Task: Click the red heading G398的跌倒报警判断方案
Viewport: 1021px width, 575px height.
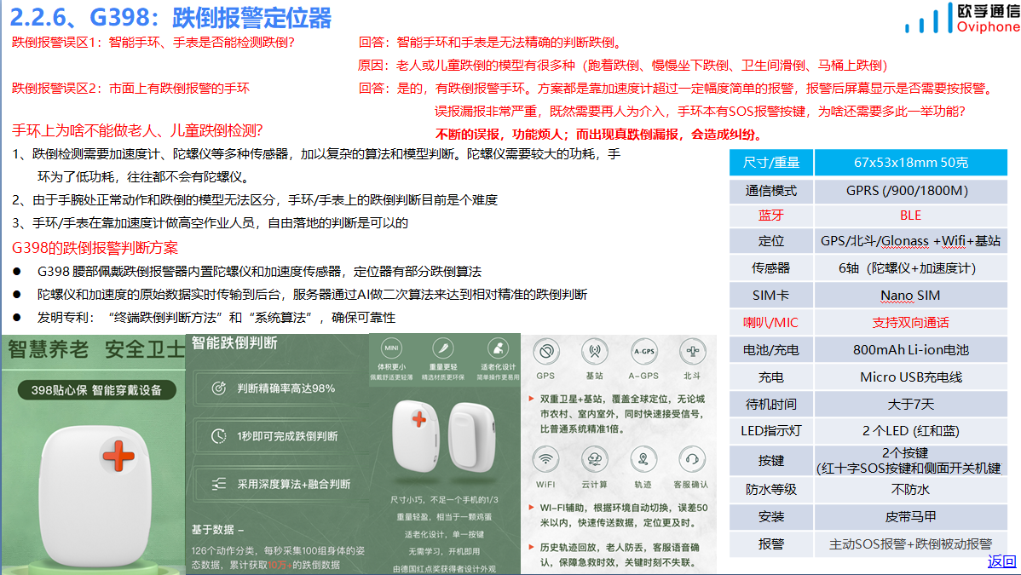Action: (x=95, y=248)
